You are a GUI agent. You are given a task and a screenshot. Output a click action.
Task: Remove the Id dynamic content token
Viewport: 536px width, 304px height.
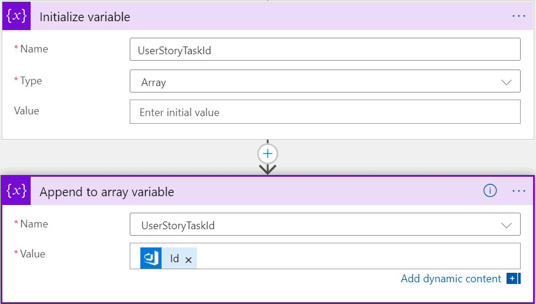click(x=188, y=260)
